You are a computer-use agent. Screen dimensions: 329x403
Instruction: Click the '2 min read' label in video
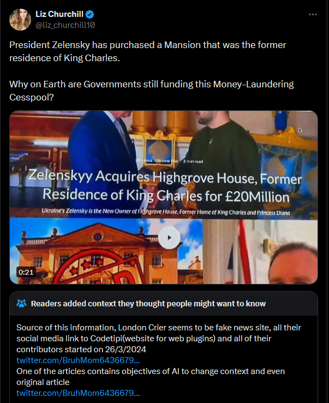(x=193, y=161)
